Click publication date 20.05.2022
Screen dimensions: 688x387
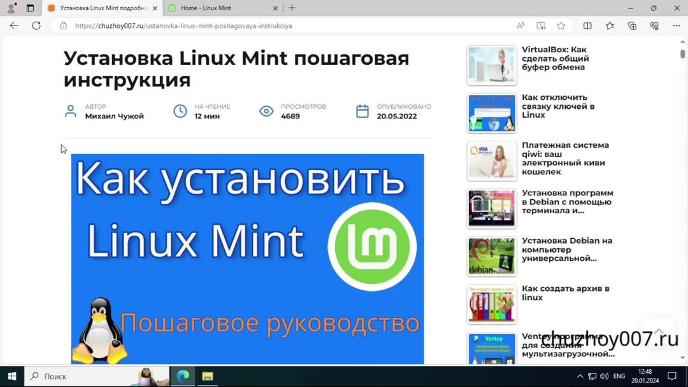tap(397, 116)
